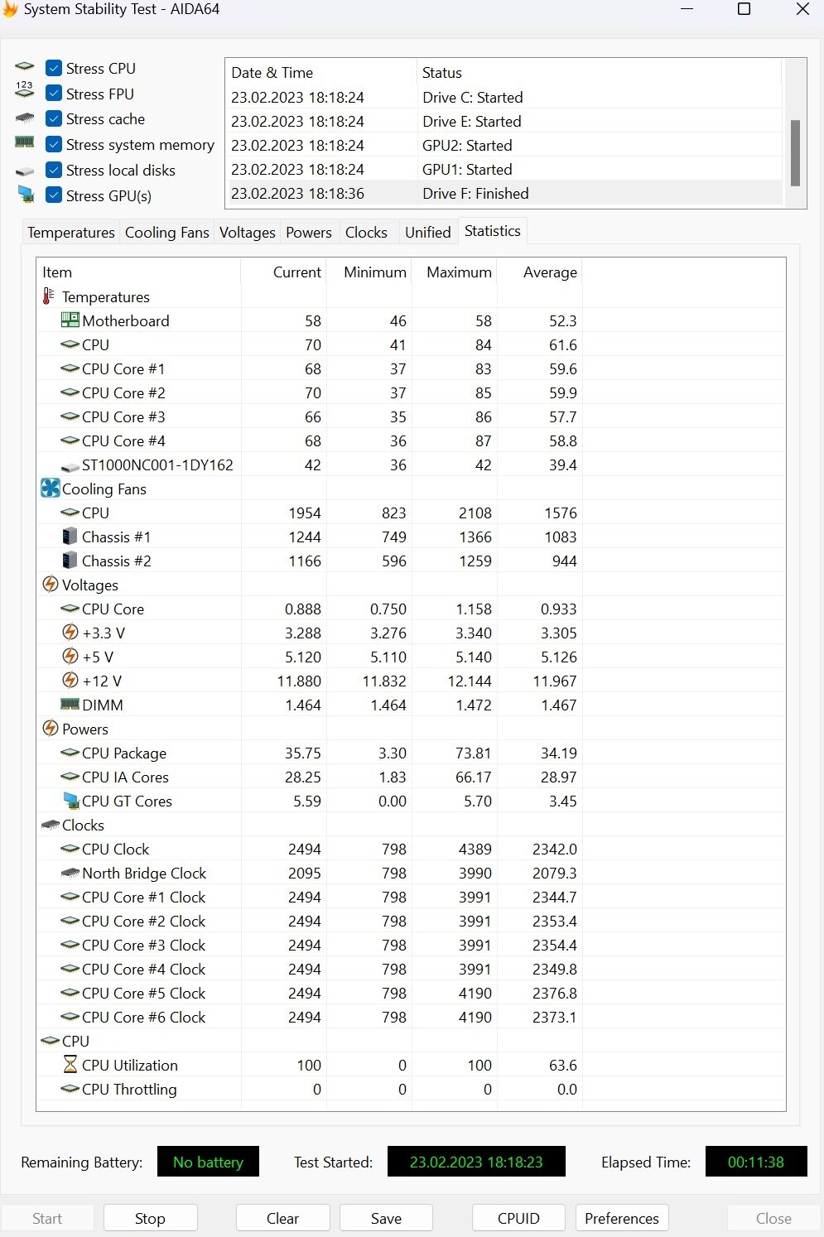Click the Motherboard row icon
824x1237 pixels.
(70, 320)
